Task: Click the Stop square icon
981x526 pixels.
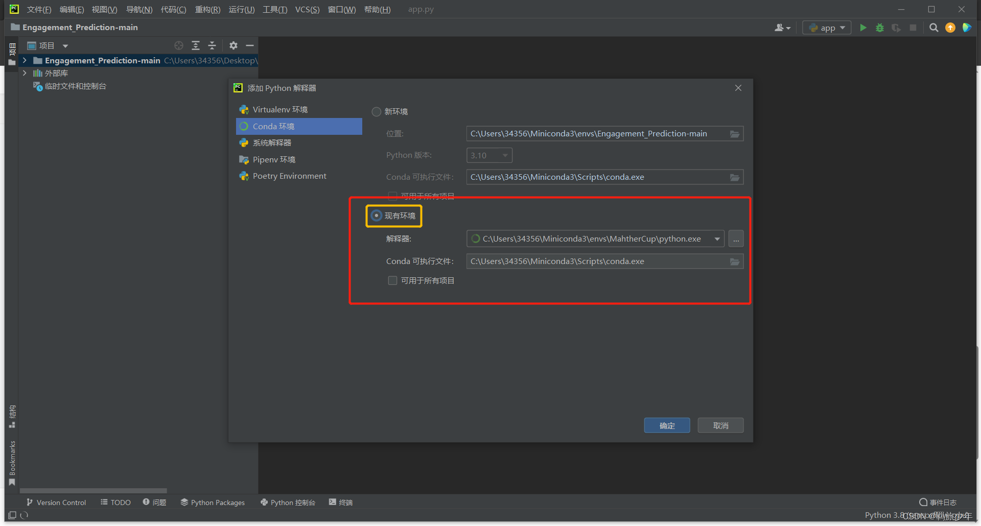Action: click(x=913, y=28)
